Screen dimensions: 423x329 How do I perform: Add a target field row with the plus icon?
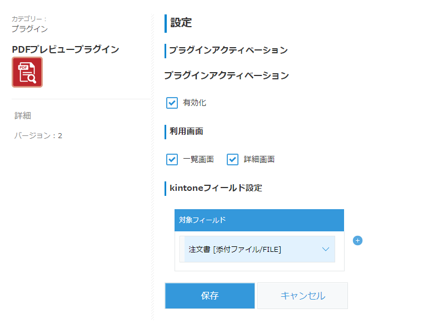357,240
